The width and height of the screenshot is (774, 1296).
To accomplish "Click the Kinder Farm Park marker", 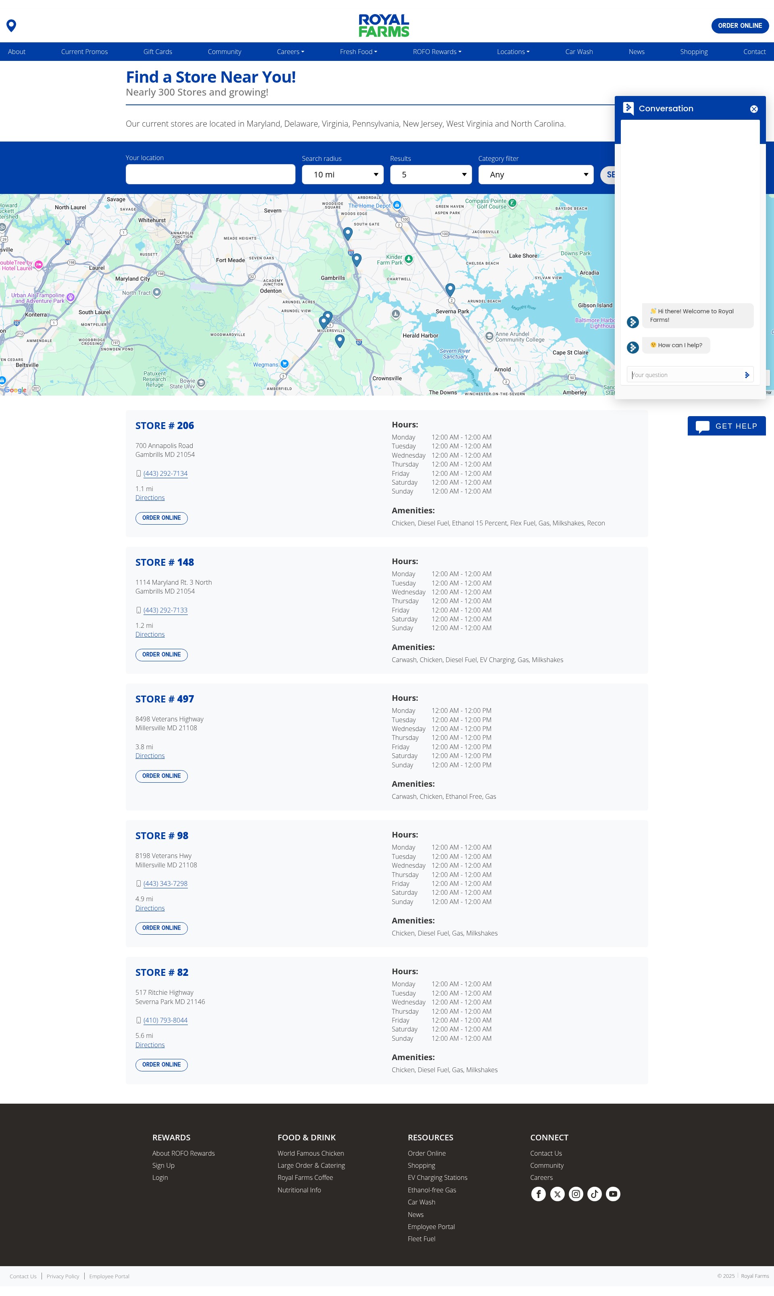I will tap(408, 259).
